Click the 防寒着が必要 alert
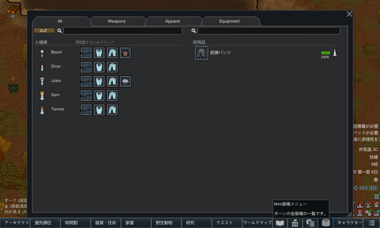The width and height of the screenshot is (380, 228). tap(366, 126)
